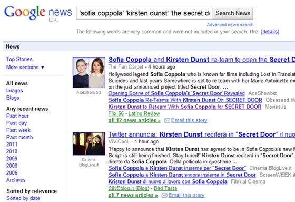
Task: Click the 'All news' sidebar heading
Action: point(17,83)
